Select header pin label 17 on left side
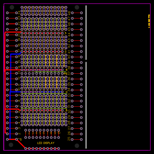This screenshot has height=154, width=154. tap(19, 51)
